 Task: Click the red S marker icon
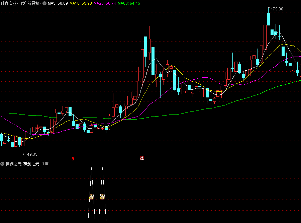(x=73, y=159)
